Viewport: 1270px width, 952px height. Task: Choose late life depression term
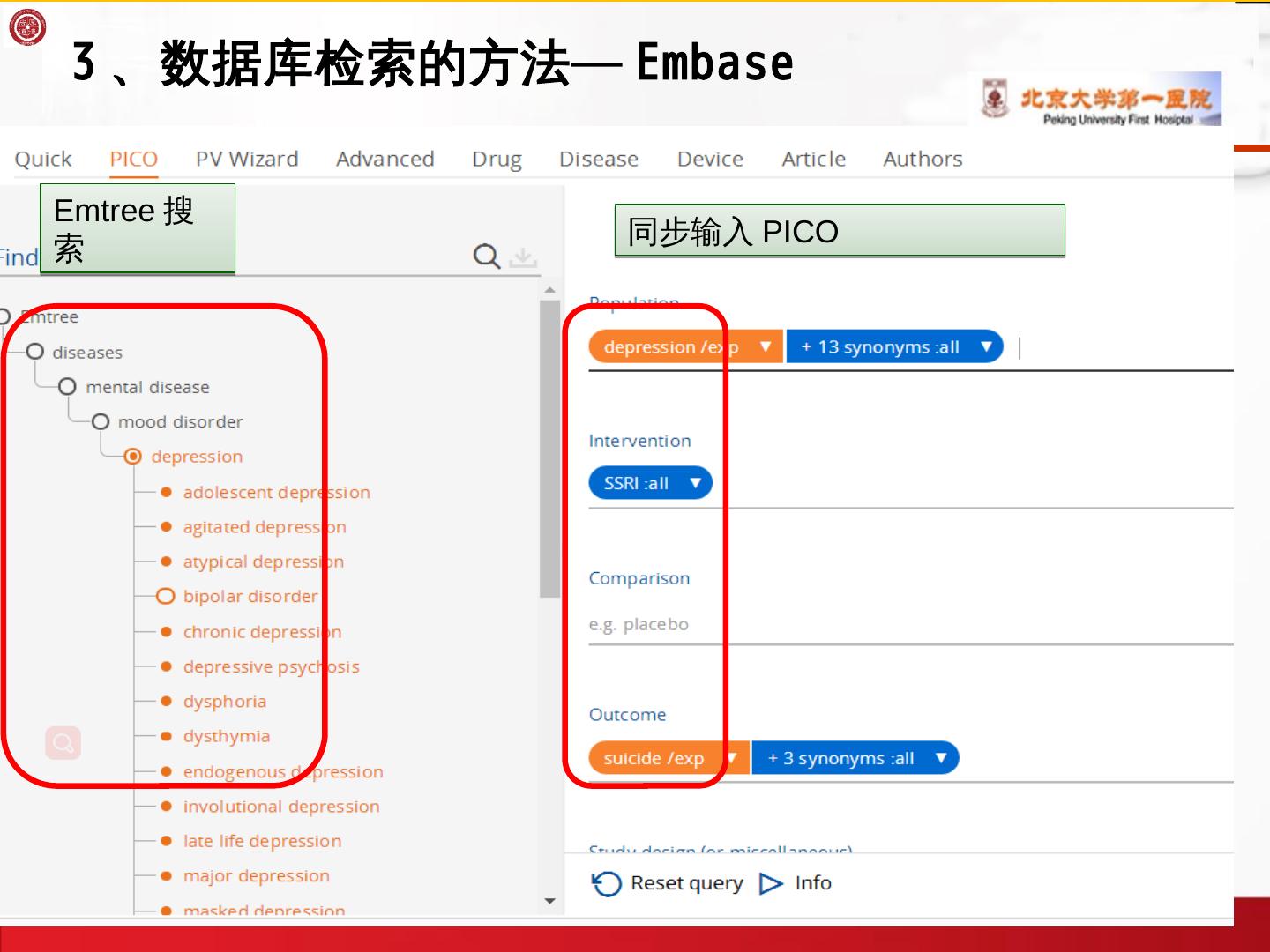pos(262,841)
